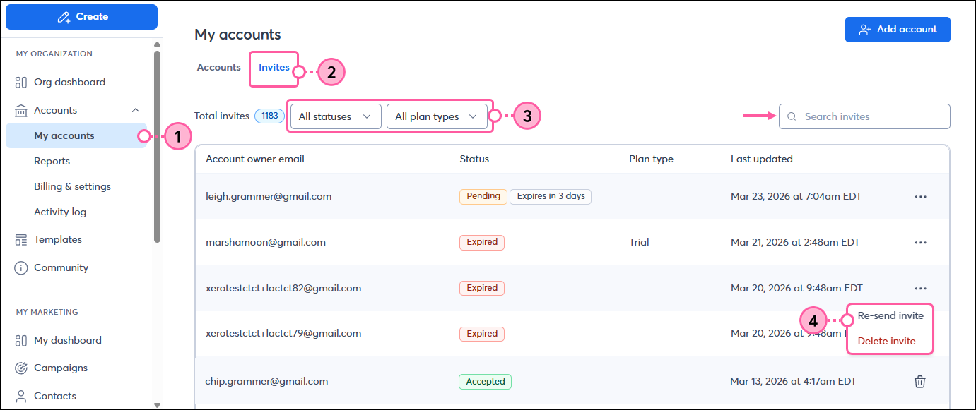Select the Accounts icon in the sidebar
Image resolution: width=976 pixels, height=410 pixels.
[21, 110]
